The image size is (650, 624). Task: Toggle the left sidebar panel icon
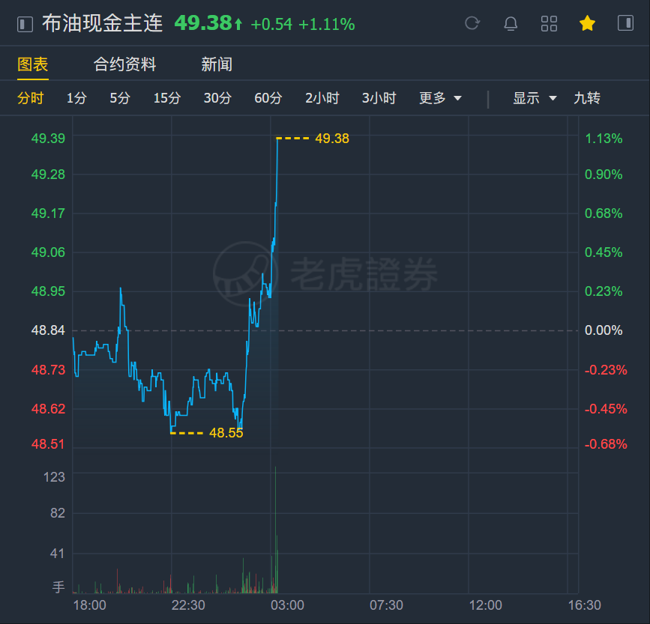coord(25,24)
